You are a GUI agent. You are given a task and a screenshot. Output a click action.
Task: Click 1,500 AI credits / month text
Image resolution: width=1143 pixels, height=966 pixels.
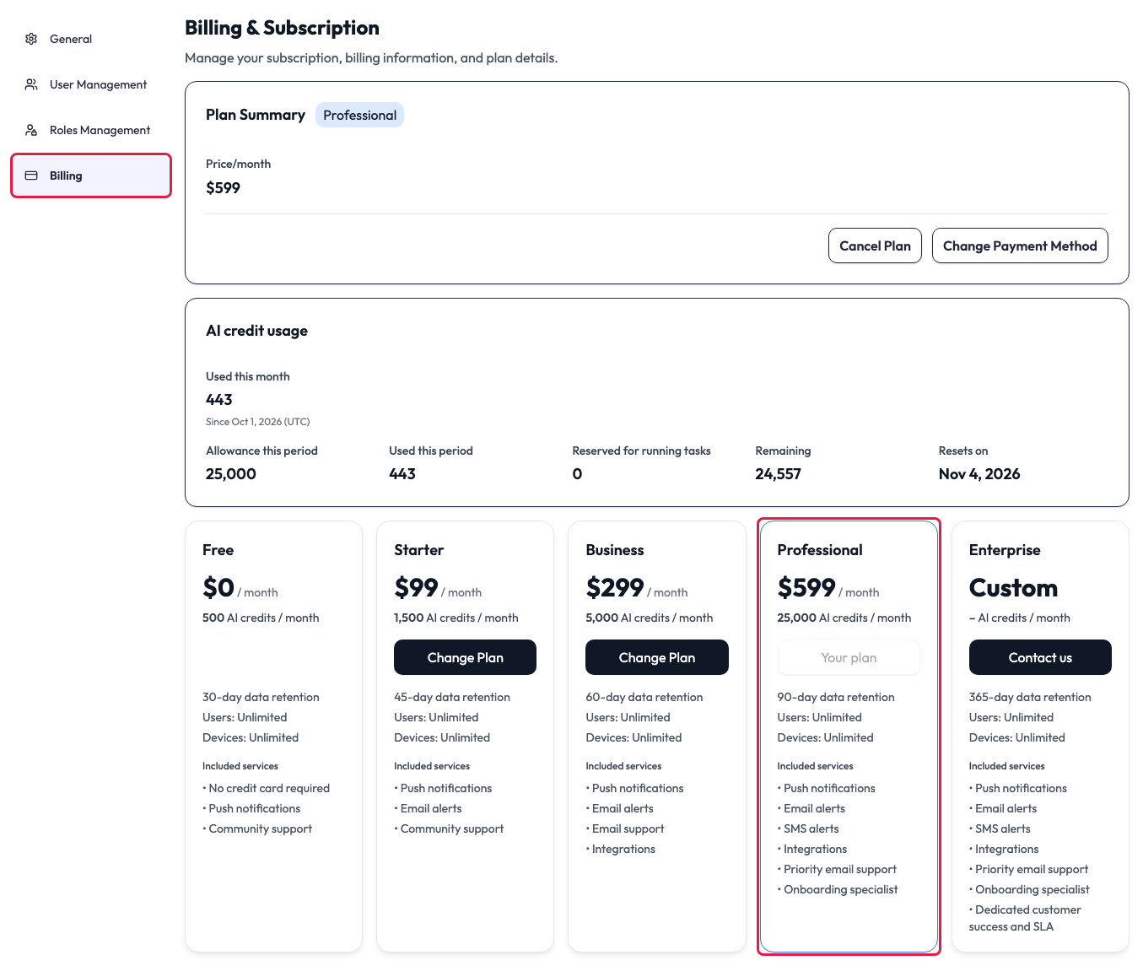point(456,618)
